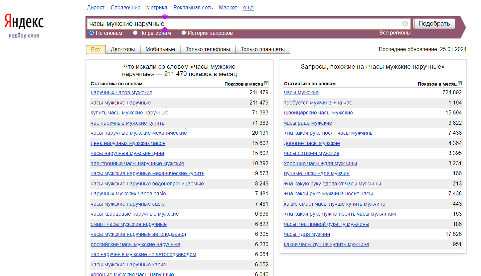481x276 pixels.
Task: Go to 'Метрика' in the top navigation
Action: tap(156, 7)
